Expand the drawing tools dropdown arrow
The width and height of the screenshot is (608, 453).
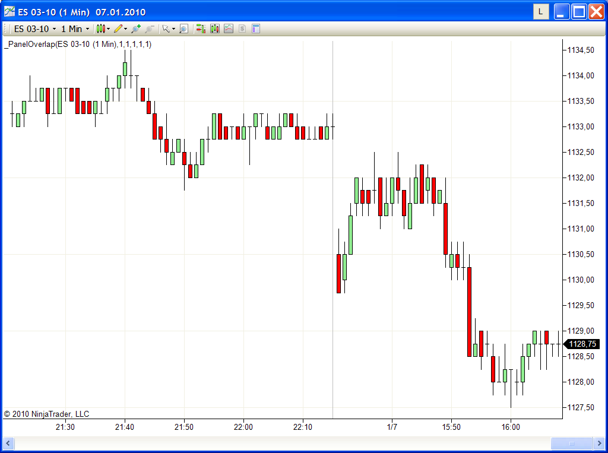(125, 28)
